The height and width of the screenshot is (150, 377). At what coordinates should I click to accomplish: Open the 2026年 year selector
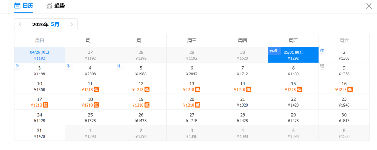(40, 24)
